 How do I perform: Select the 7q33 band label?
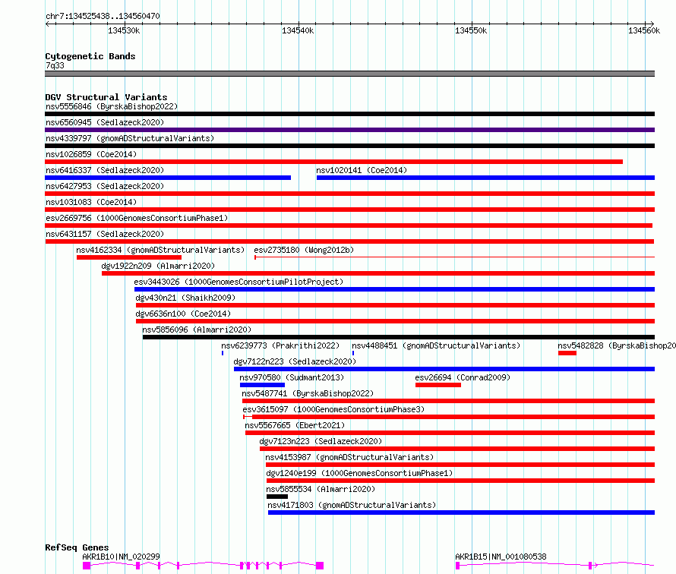pyautogui.click(x=55, y=65)
